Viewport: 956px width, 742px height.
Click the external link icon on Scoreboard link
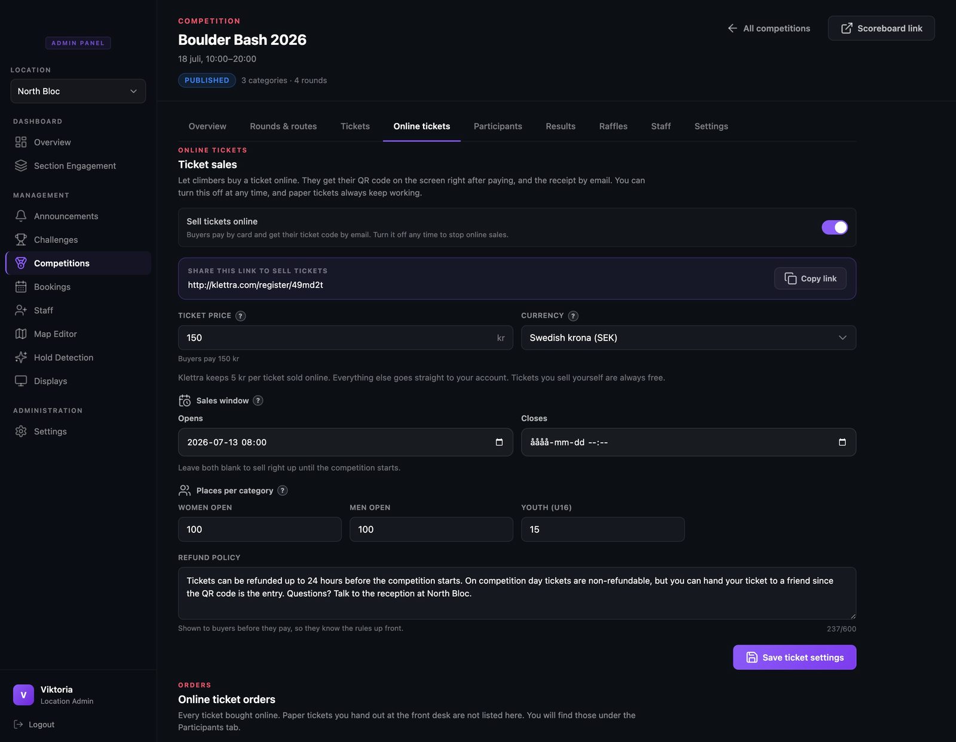pyautogui.click(x=847, y=28)
